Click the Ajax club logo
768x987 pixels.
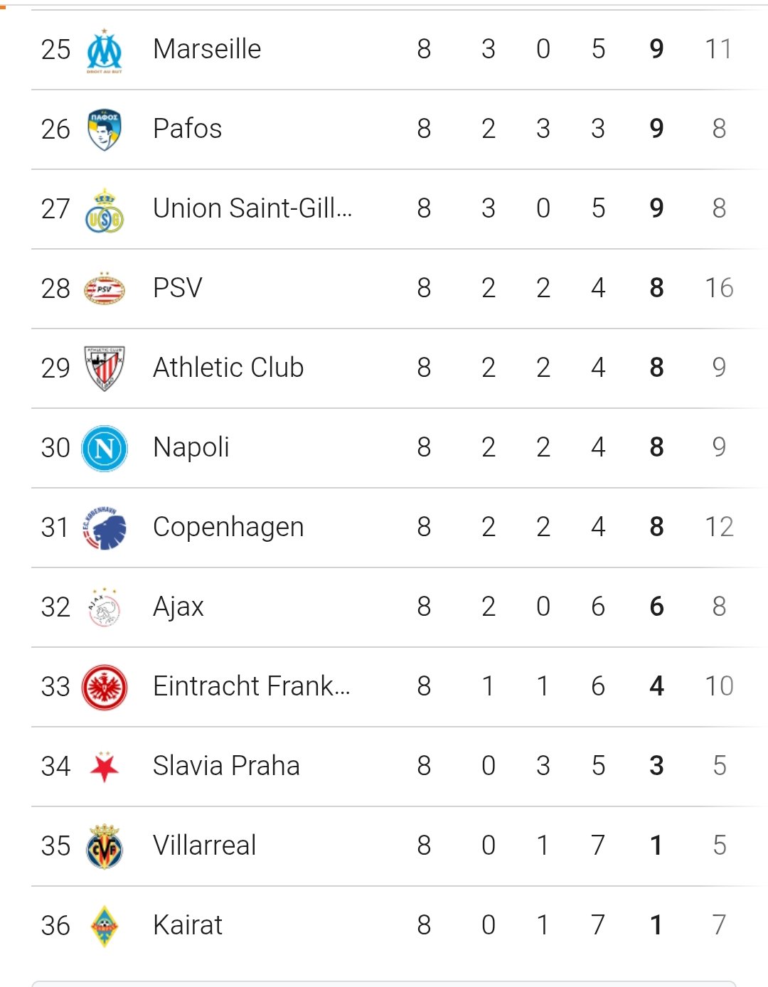coord(105,607)
